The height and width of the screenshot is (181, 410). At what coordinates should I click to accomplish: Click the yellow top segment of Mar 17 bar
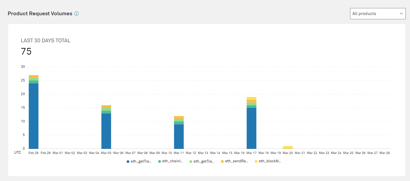tap(251, 98)
